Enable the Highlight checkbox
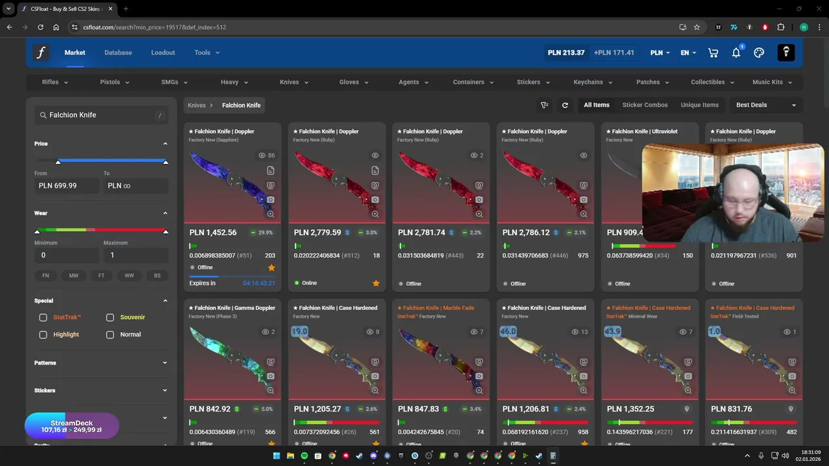This screenshot has width=829, height=466. tap(43, 335)
